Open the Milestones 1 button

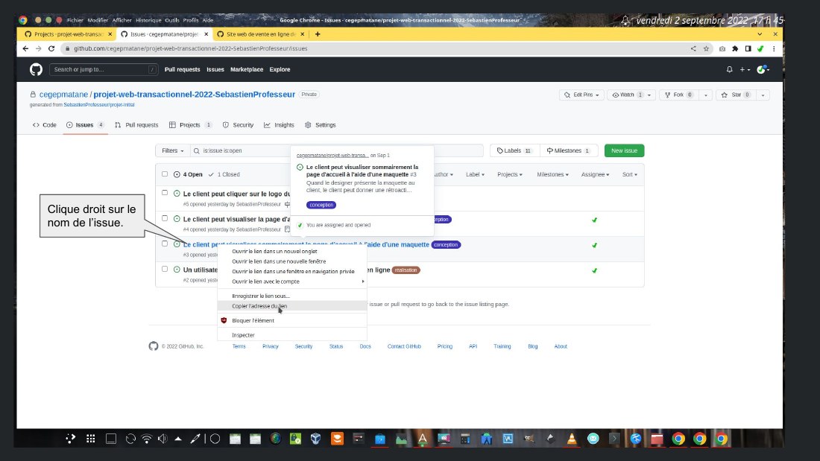(569, 150)
